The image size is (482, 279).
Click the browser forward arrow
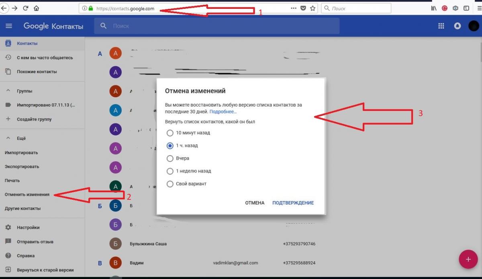(x=15, y=8)
